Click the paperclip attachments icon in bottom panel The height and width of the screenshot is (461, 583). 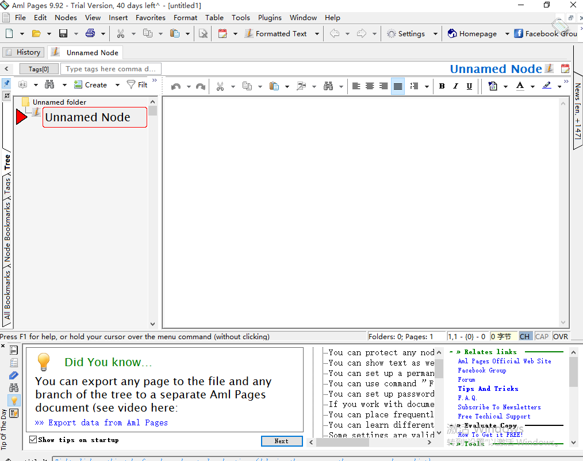pyautogui.click(x=14, y=375)
